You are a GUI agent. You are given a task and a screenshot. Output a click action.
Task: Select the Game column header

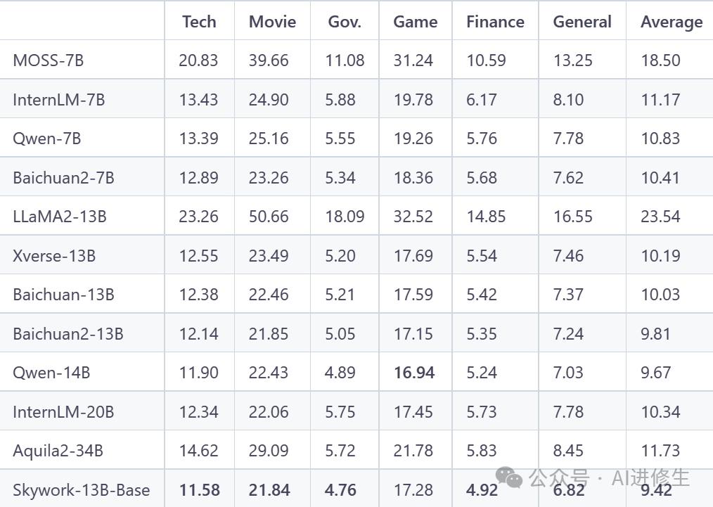[415, 21]
